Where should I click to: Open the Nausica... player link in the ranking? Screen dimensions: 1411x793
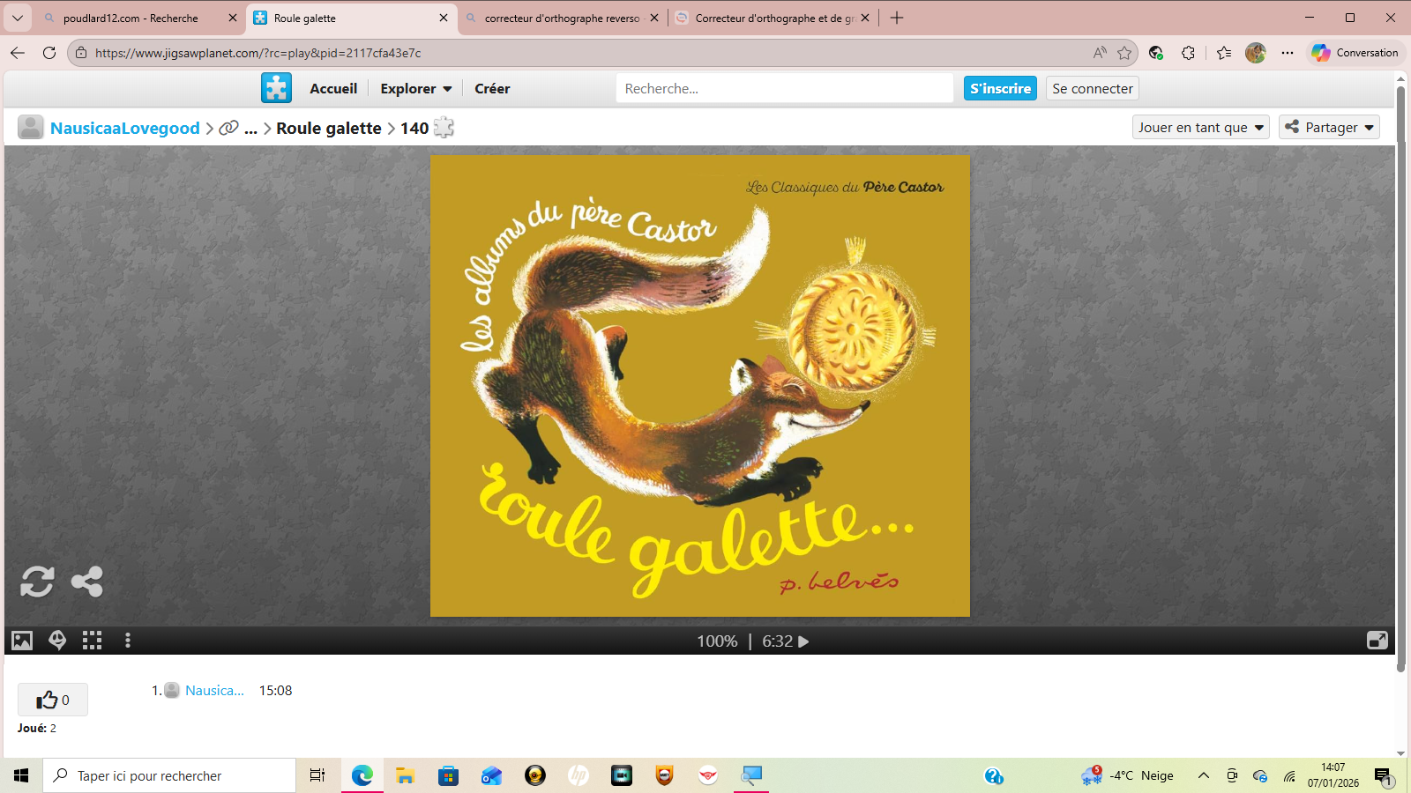pos(214,691)
